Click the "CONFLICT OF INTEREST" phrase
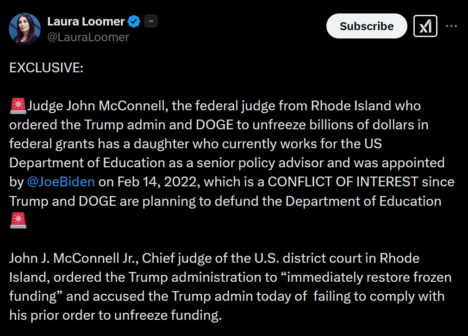This screenshot has height=336, width=468. click(343, 181)
